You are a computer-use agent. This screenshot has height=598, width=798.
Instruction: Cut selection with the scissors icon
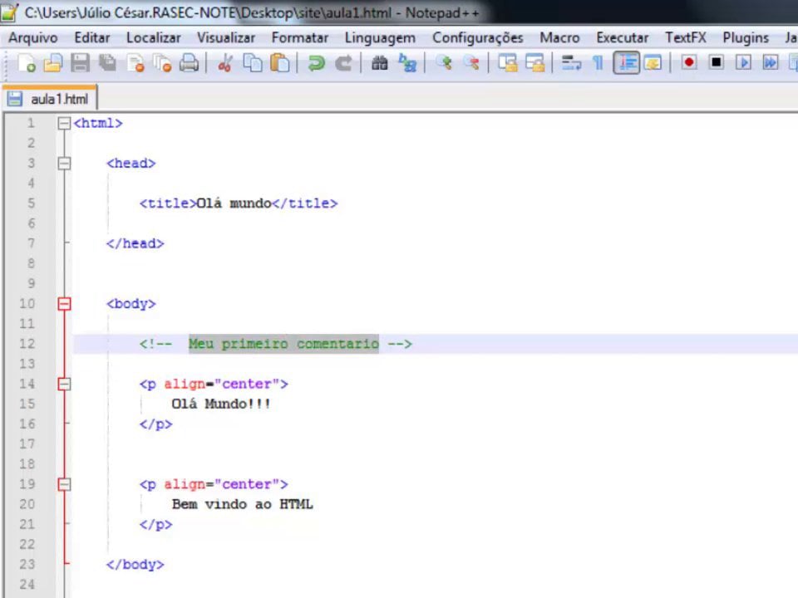tap(225, 64)
